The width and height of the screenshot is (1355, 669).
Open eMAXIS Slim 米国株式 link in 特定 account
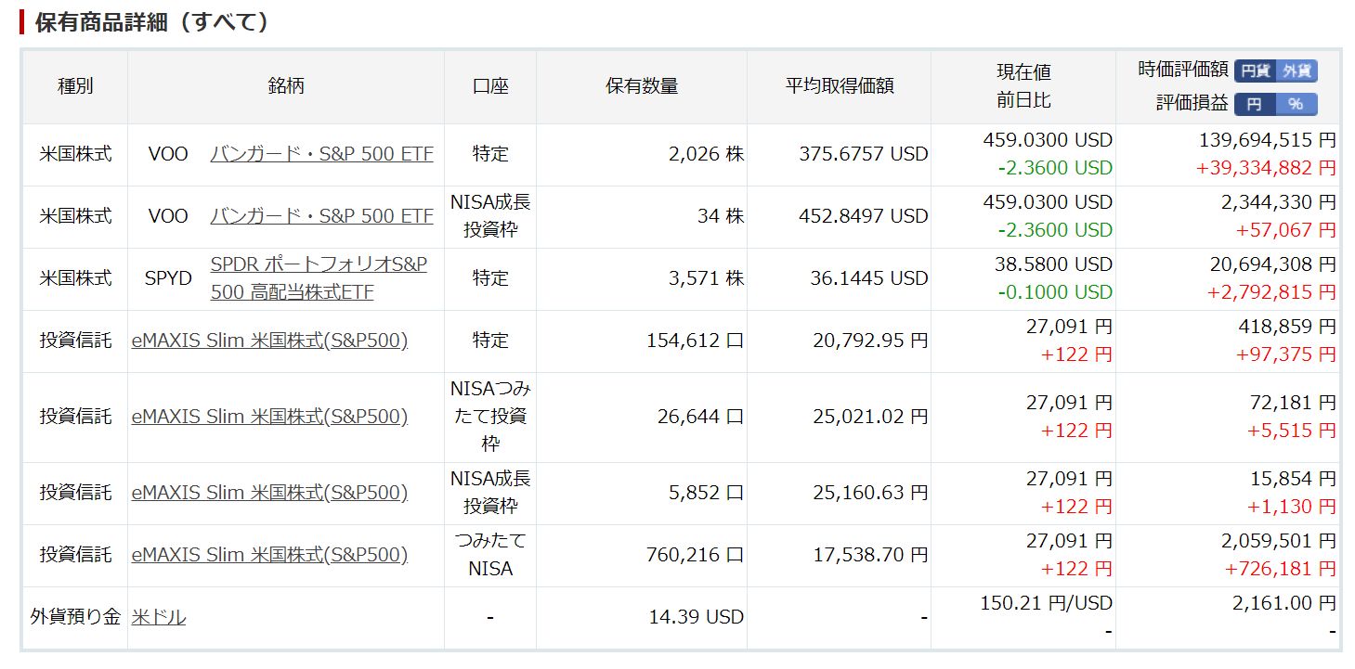tap(269, 341)
